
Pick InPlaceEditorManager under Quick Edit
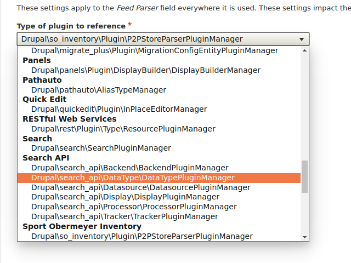pyautogui.click(x=119, y=109)
